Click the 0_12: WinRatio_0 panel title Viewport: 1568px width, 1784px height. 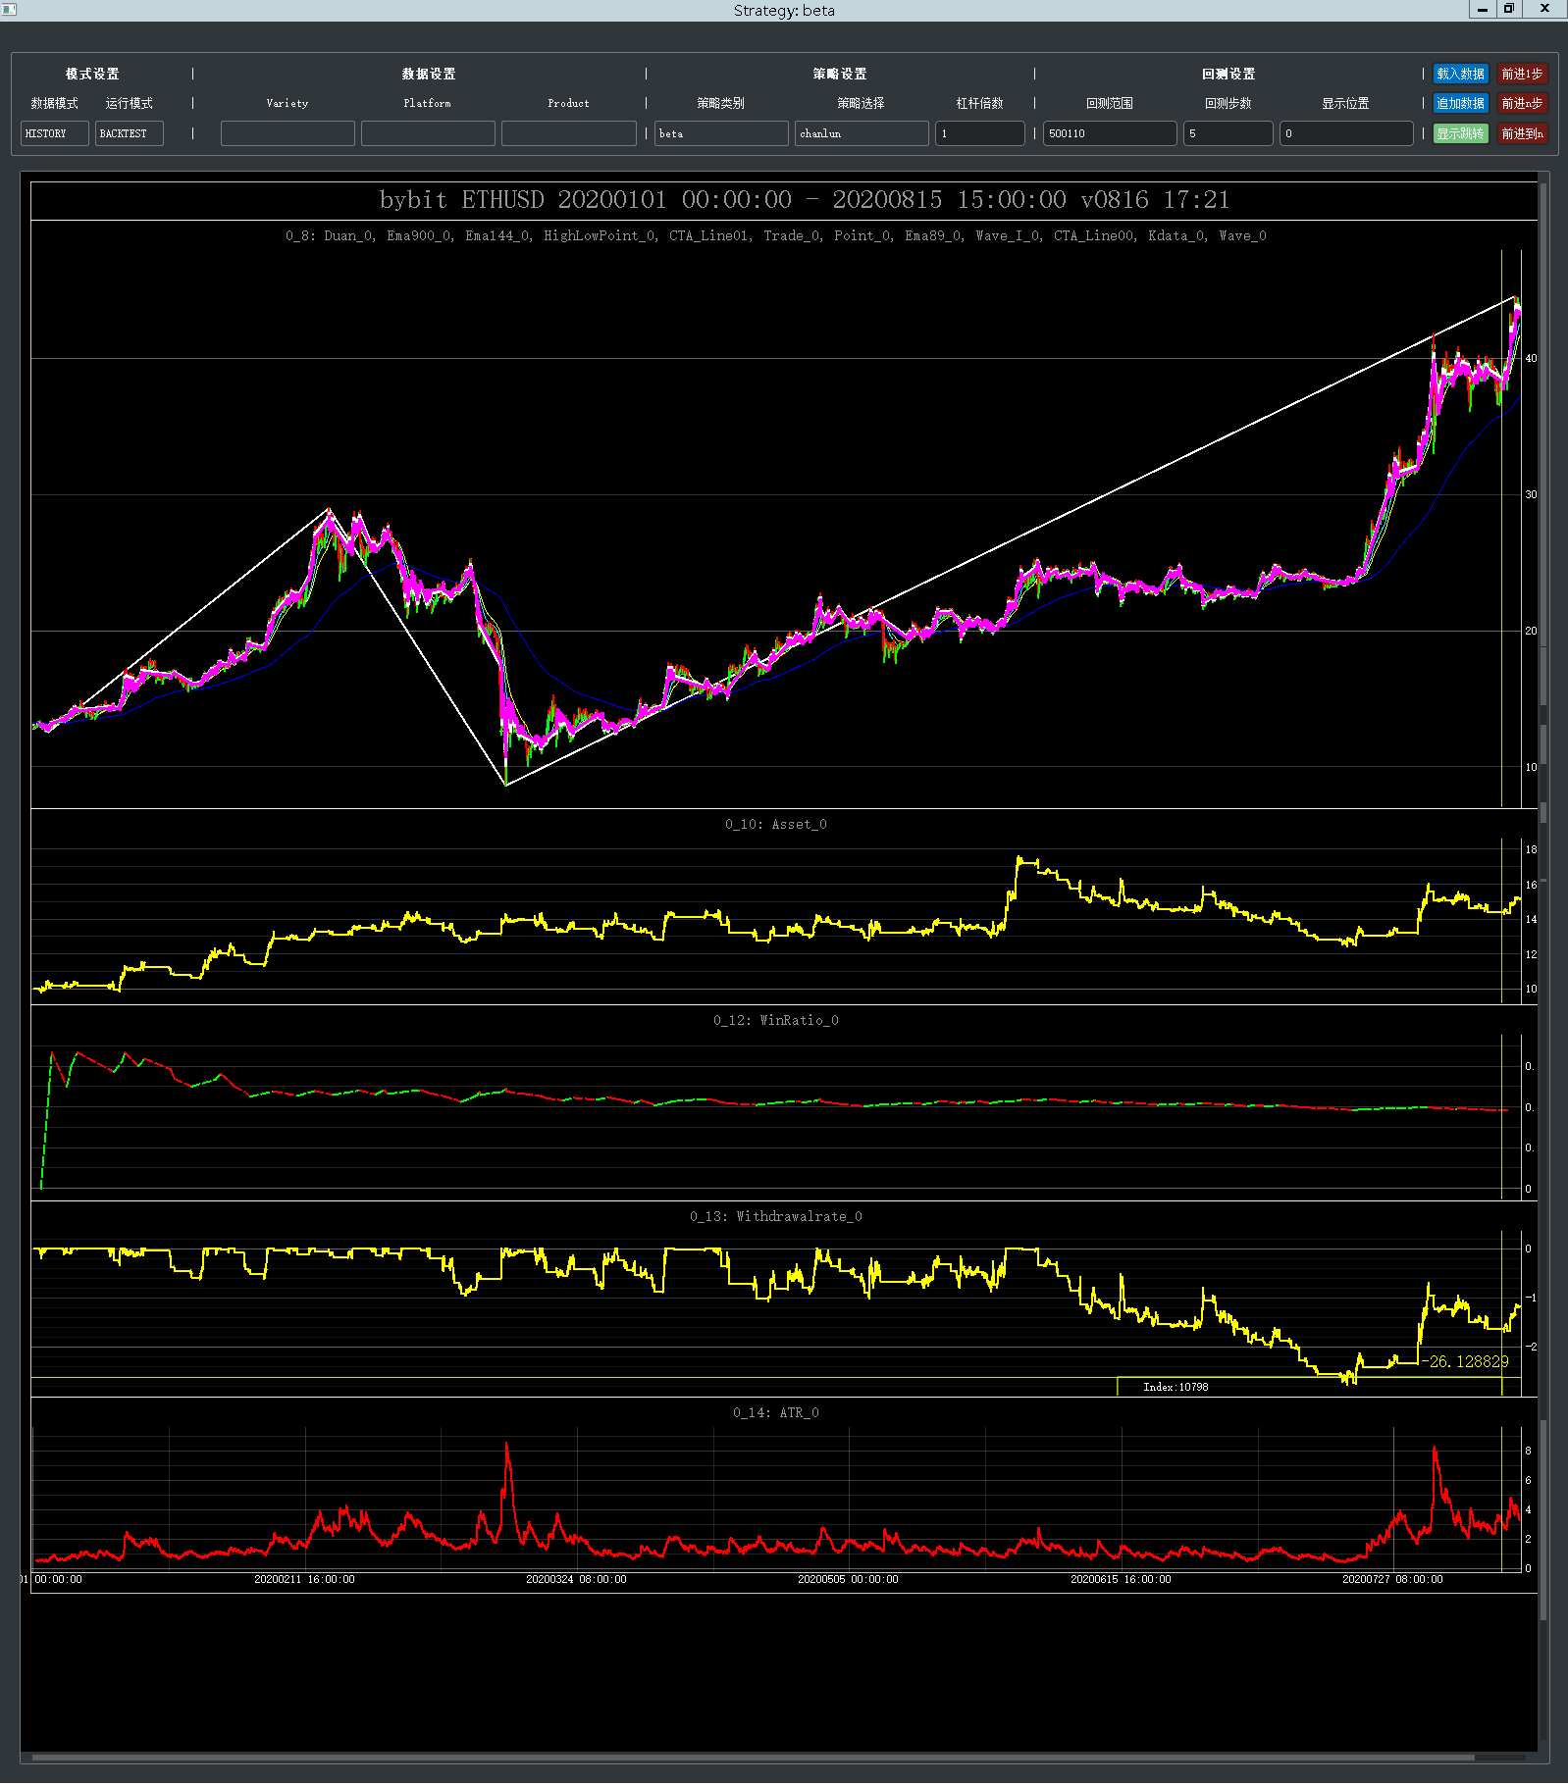776,1020
